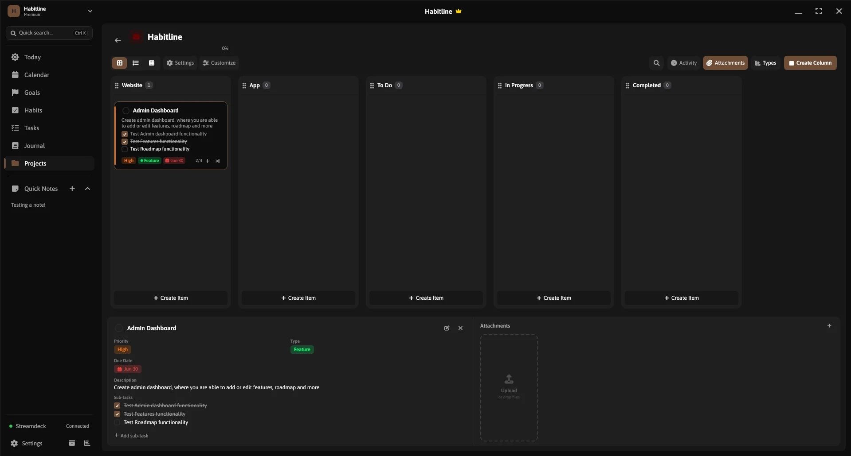Click the To Do column grip icon

click(x=372, y=85)
